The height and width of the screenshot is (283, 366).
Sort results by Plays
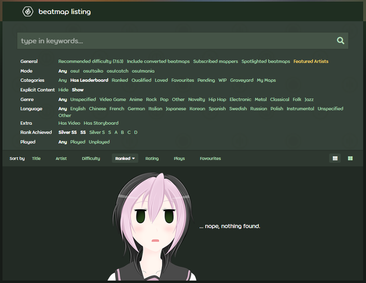tap(179, 158)
